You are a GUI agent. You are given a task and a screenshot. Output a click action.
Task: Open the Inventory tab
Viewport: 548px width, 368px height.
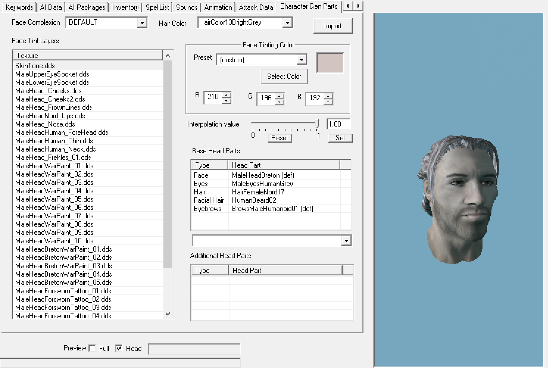tap(125, 7)
